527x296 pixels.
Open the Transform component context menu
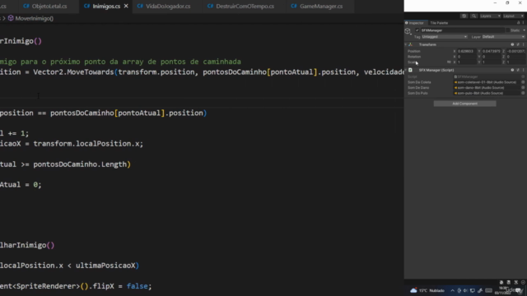coord(523,44)
